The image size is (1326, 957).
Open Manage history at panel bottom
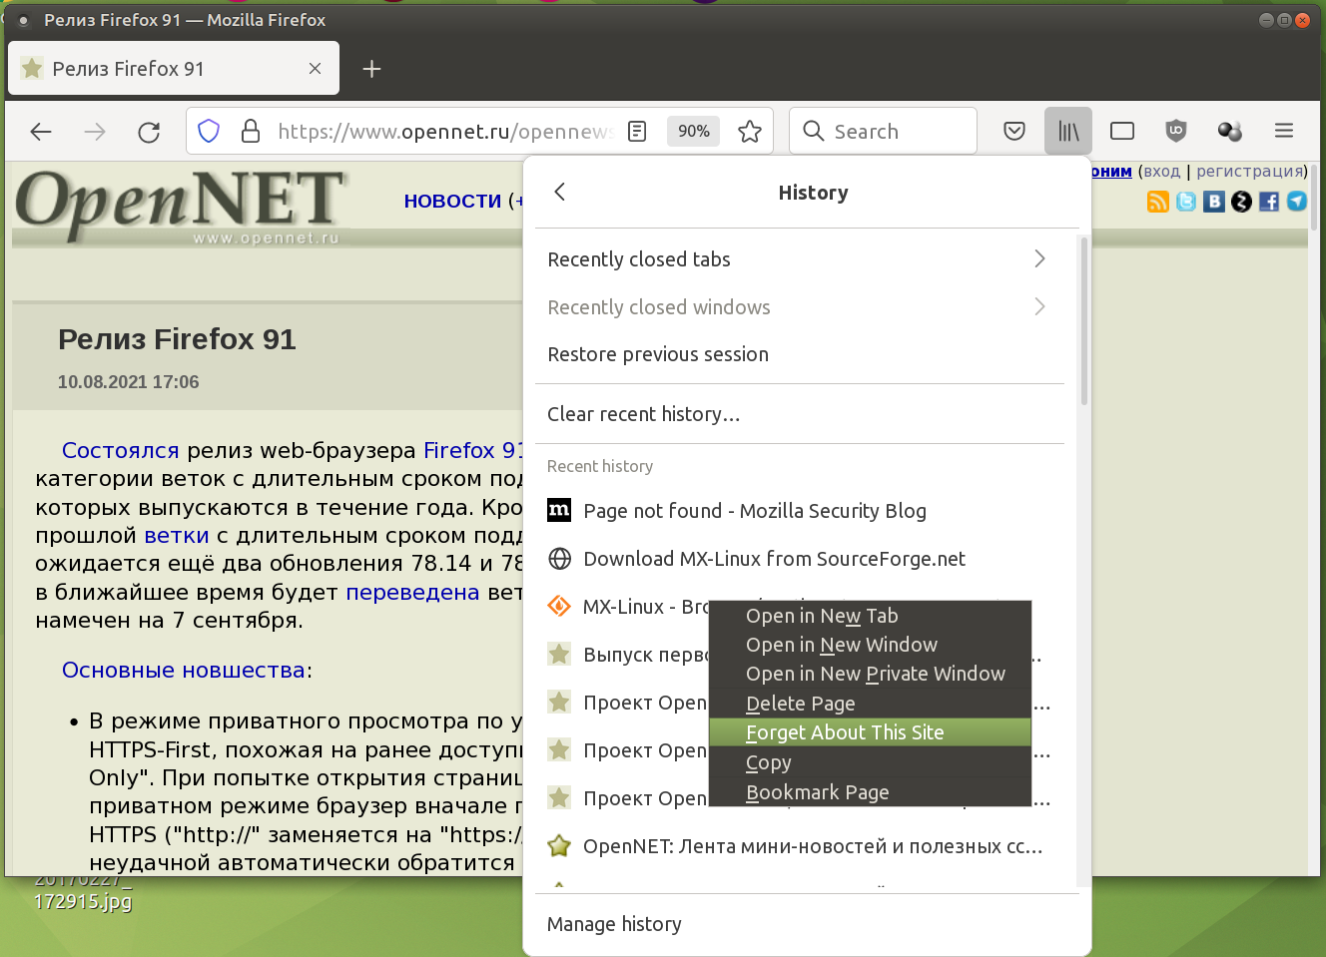point(614,924)
